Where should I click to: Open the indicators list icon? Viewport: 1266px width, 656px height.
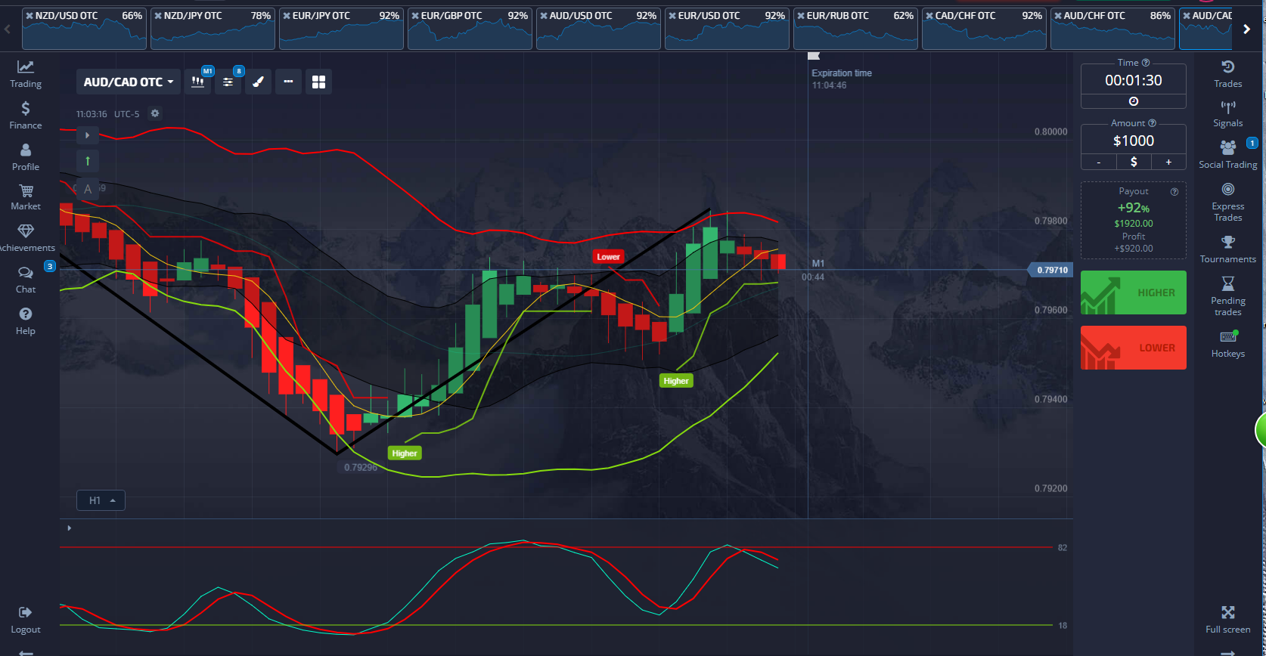(x=228, y=82)
